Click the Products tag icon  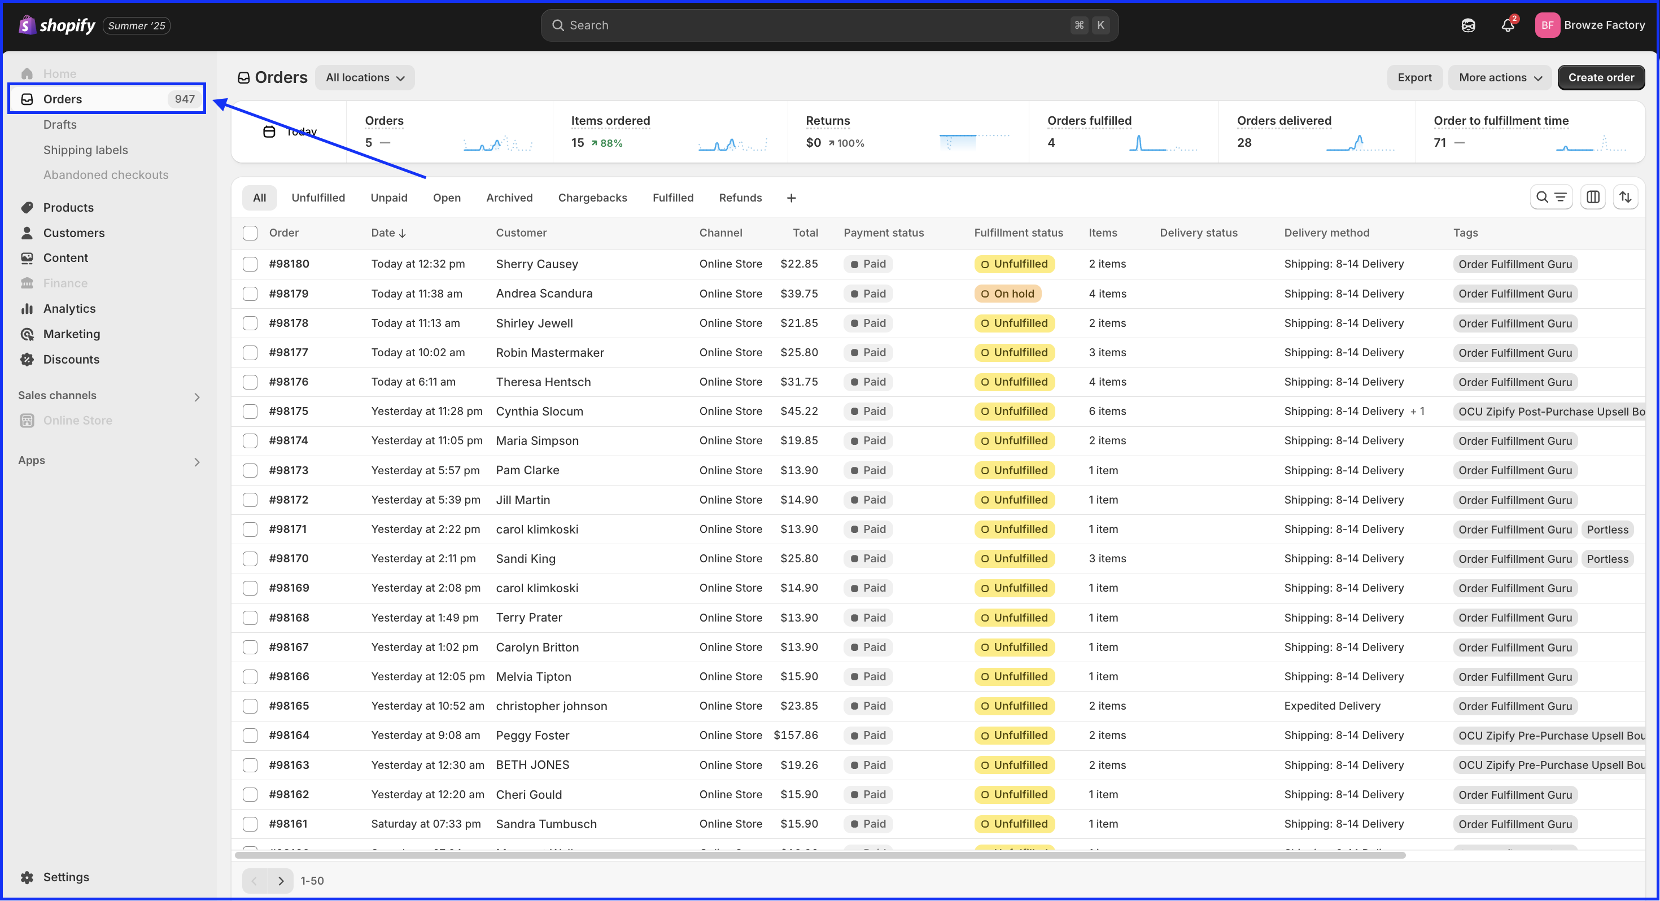(x=27, y=208)
